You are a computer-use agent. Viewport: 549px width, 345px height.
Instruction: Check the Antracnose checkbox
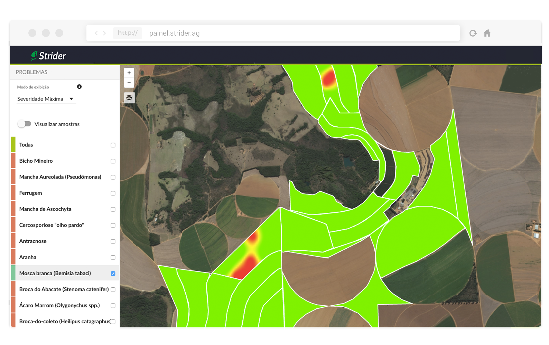(113, 241)
